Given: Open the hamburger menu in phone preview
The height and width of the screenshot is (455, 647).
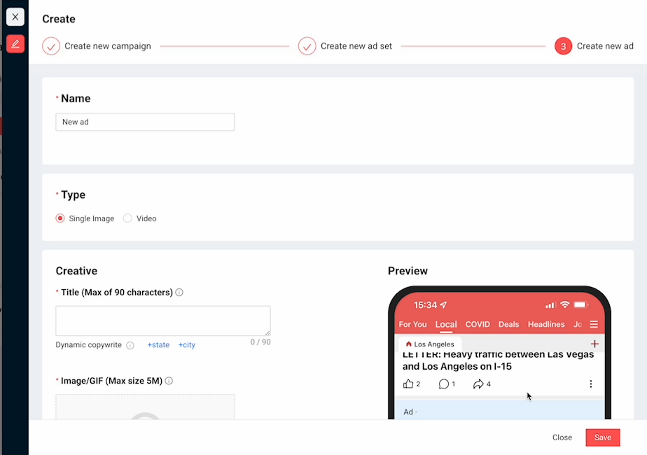Looking at the screenshot, I should pyautogui.click(x=594, y=324).
